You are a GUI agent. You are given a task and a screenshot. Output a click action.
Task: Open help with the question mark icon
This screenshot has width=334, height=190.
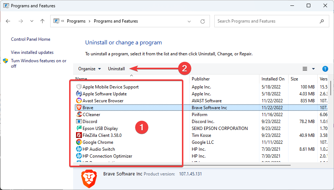325,69
